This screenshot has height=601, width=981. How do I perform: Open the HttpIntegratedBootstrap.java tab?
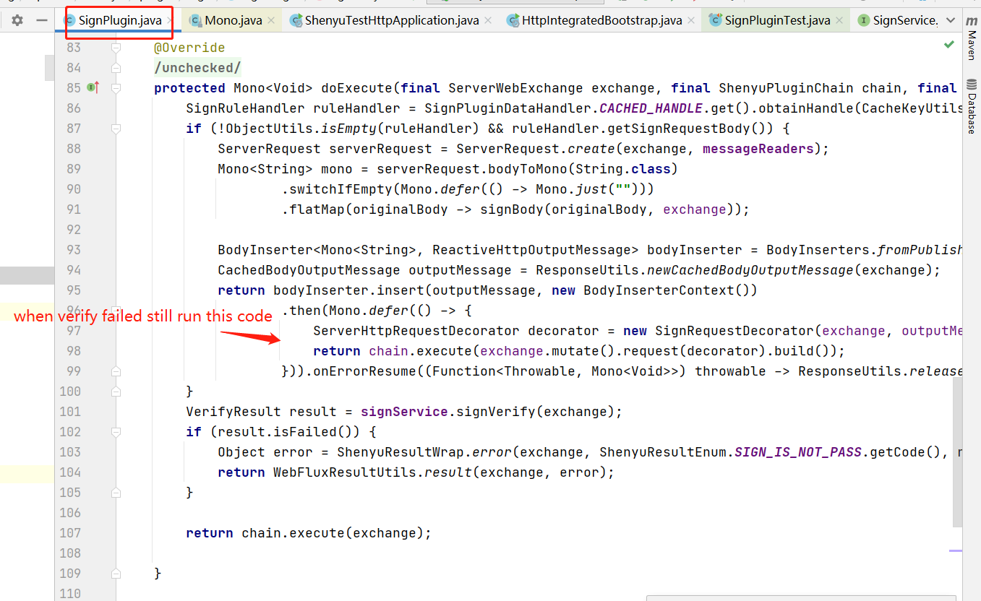(601, 20)
